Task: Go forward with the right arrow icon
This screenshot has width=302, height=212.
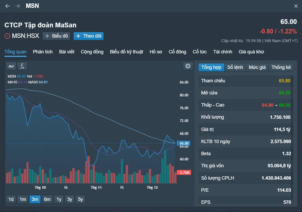Action: (x=18, y=6)
